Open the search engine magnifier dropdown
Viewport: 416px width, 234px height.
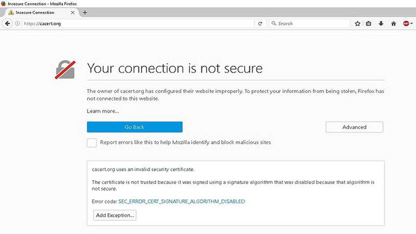pos(274,24)
